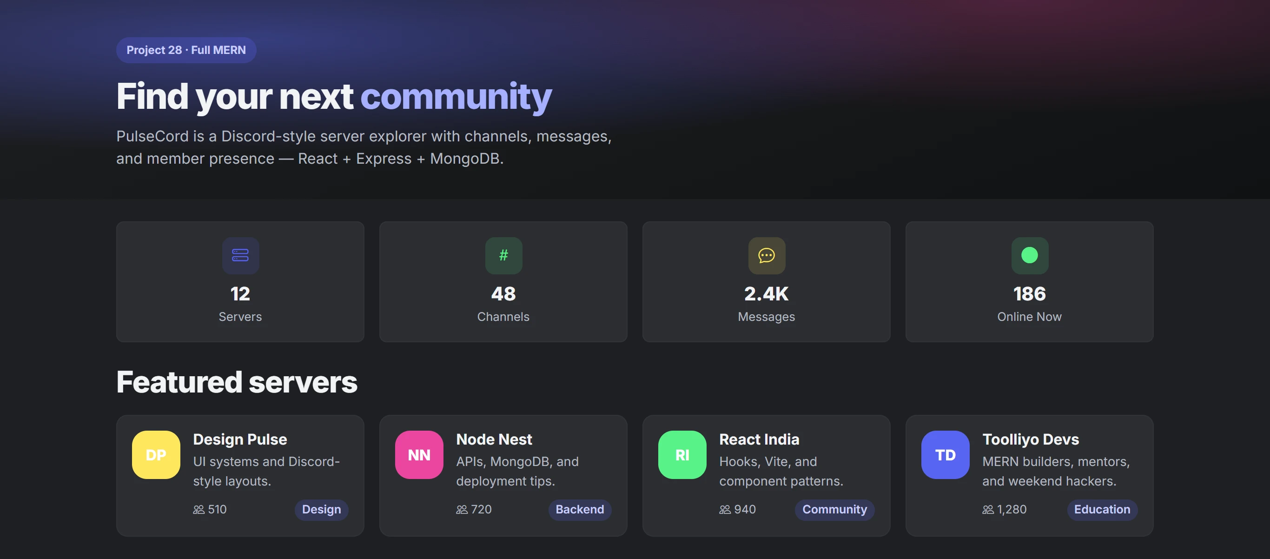Image resolution: width=1270 pixels, height=559 pixels.
Task: Select the Design category tag
Action: click(x=321, y=509)
